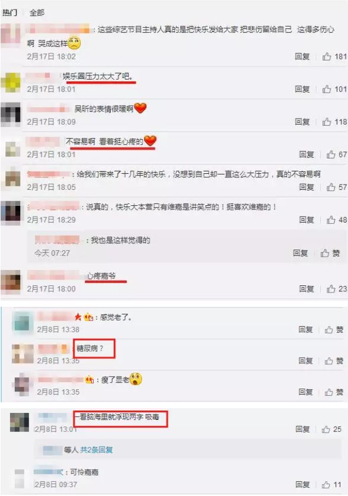Expand the 共2条回复 replies link
The height and width of the screenshot is (496, 348).
coord(96,450)
